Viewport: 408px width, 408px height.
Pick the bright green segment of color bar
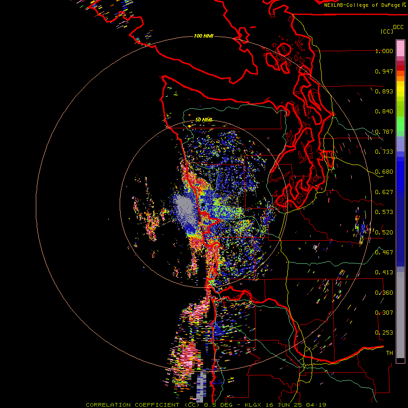pos(400,124)
